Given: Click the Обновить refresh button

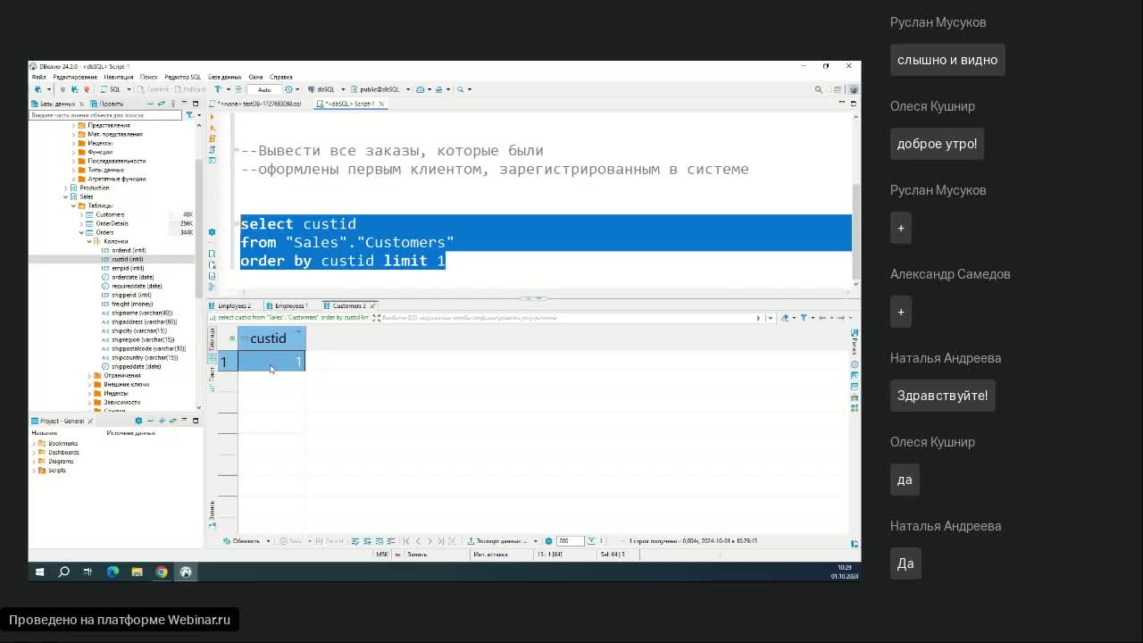Looking at the screenshot, I should (x=241, y=541).
